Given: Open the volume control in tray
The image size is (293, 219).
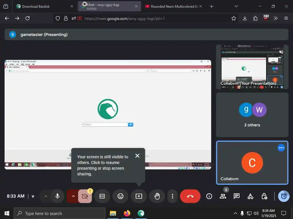Looking at the screenshot, I should point(256,213).
